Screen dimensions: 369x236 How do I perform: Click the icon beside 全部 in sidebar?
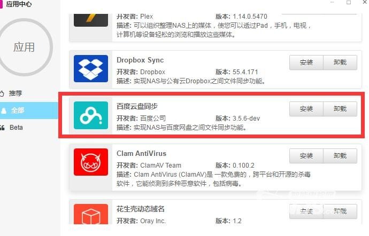(3, 111)
